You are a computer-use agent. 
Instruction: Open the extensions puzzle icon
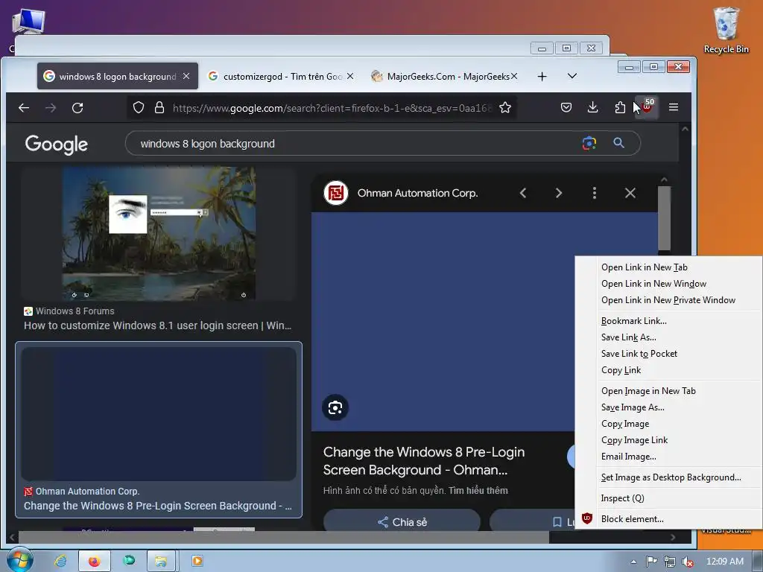tap(619, 107)
